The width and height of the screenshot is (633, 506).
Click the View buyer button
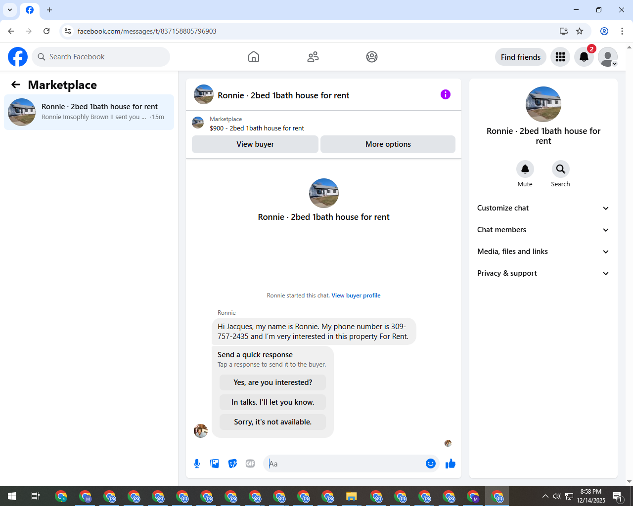(255, 144)
